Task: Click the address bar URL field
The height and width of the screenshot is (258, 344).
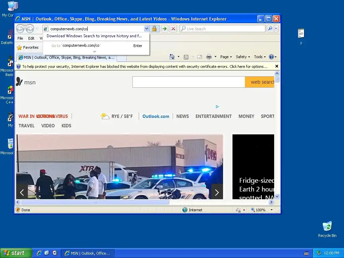Action: click(x=94, y=29)
